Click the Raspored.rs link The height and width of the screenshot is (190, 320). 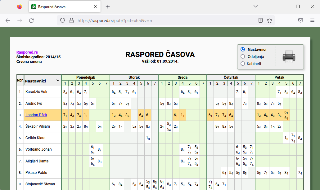pyautogui.click(x=27, y=52)
